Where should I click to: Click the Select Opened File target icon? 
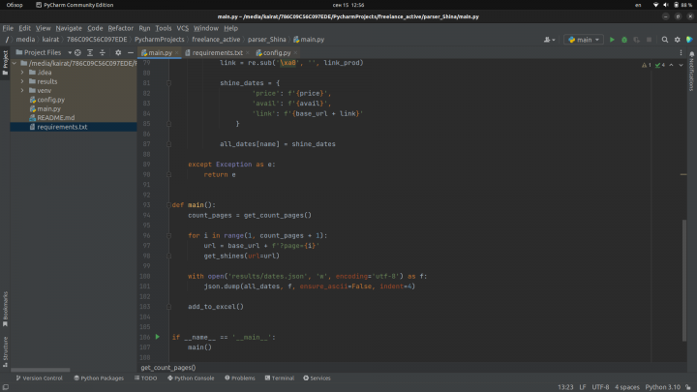coord(77,52)
